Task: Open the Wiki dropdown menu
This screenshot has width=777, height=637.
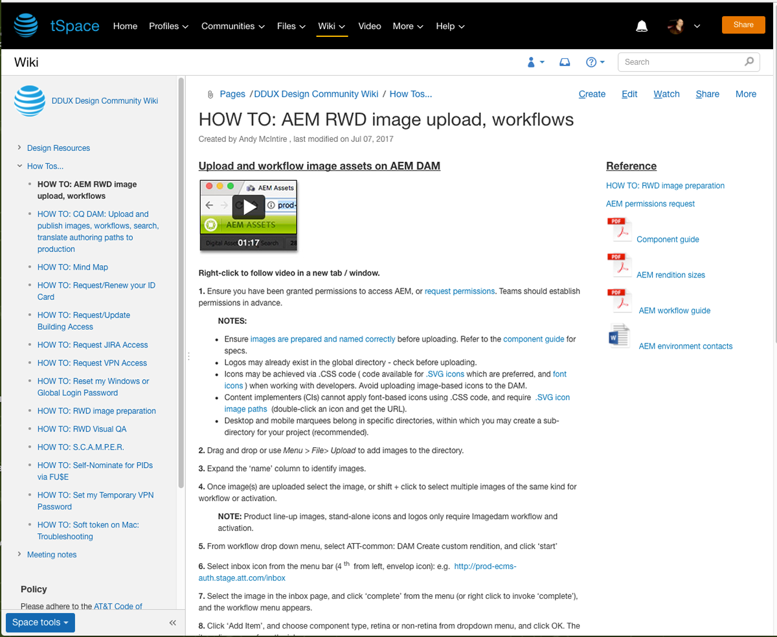Action: click(x=332, y=26)
